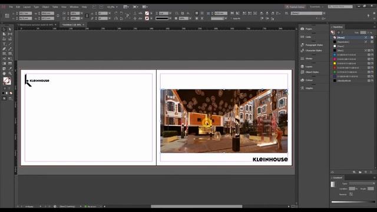The image size is (377, 212).
Task: Open the Screen Mode dropdown
Action: [x=135, y=7]
